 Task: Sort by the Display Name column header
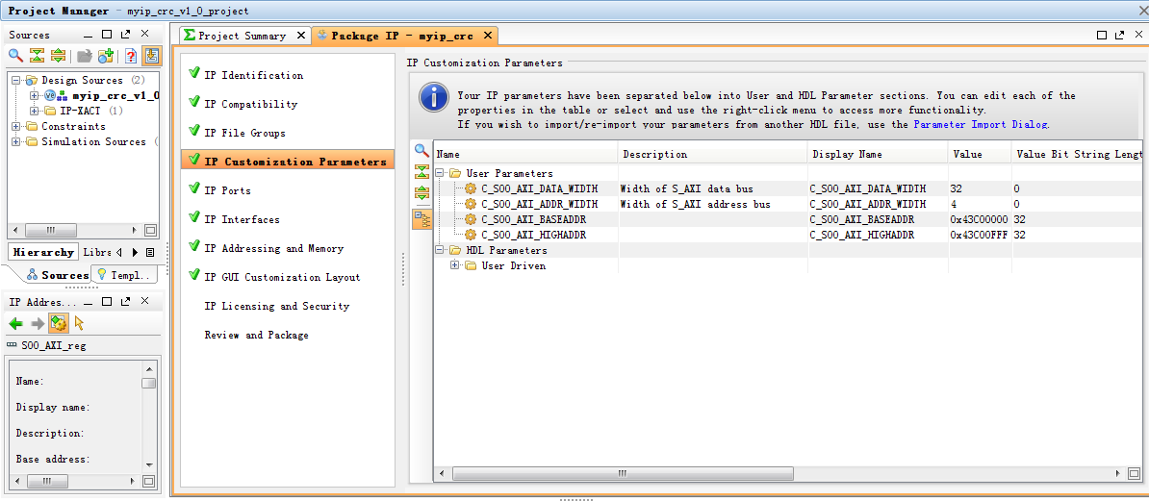coord(879,155)
